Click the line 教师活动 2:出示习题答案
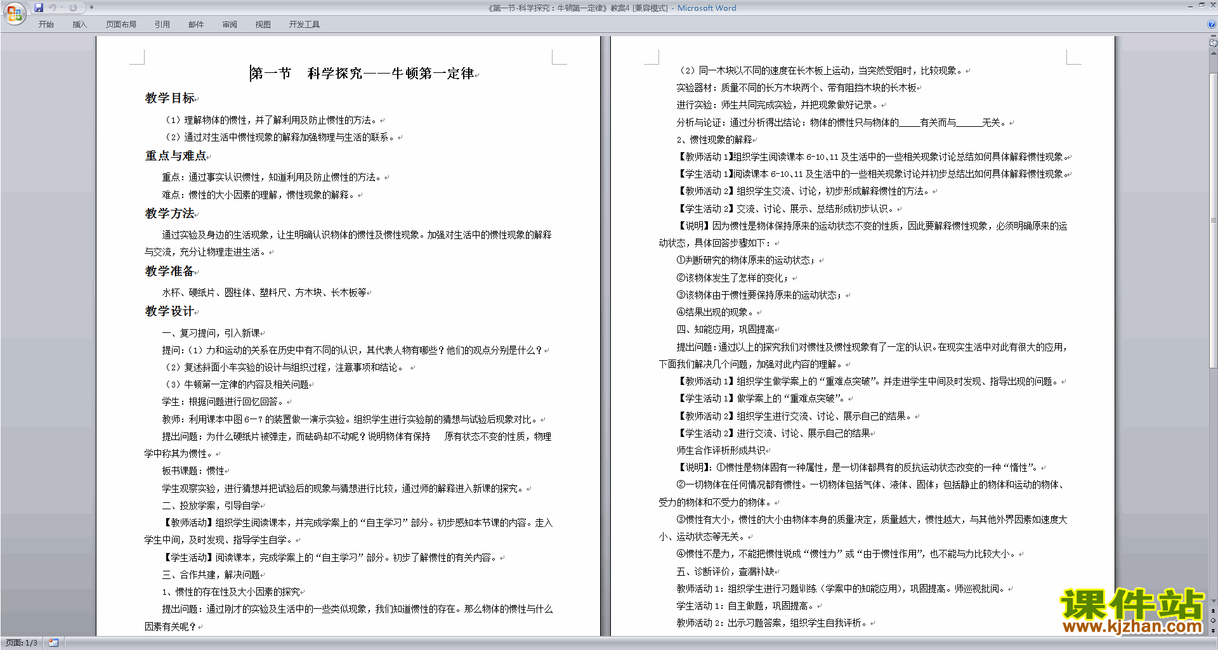This screenshot has height=650, width=1218. tap(772, 623)
